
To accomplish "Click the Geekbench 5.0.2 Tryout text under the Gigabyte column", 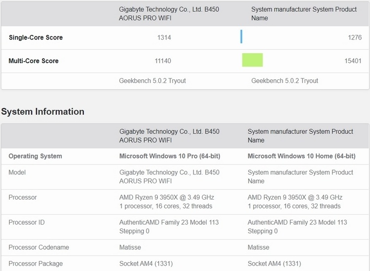I will pyautogui.click(x=152, y=81).
